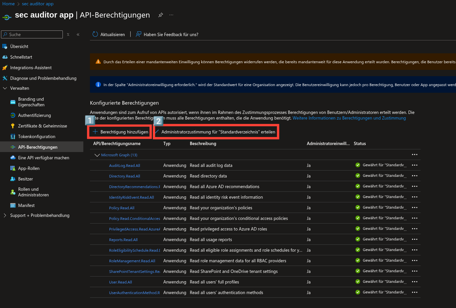Open Schnellstart in the sidebar
This screenshot has height=308, width=456.
(21, 57)
